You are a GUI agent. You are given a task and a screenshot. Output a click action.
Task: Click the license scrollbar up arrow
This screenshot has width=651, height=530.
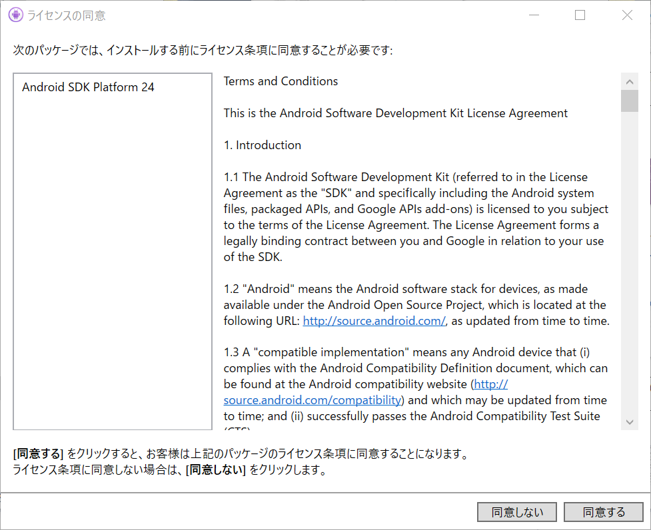pyautogui.click(x=630, y=82)
